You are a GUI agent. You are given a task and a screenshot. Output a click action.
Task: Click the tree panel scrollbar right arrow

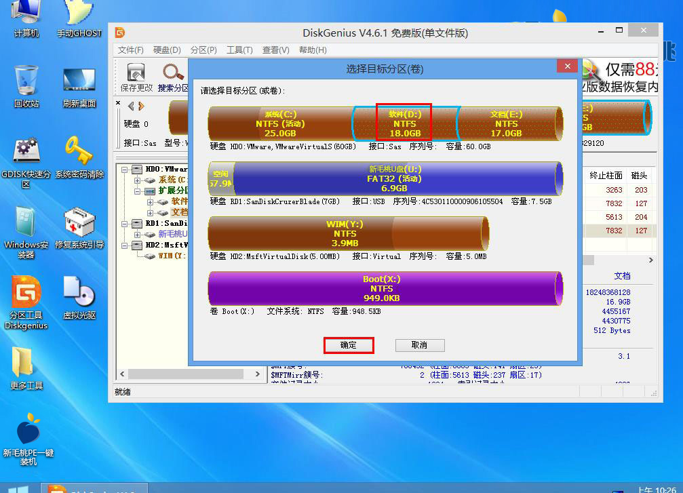coord(258,374)
